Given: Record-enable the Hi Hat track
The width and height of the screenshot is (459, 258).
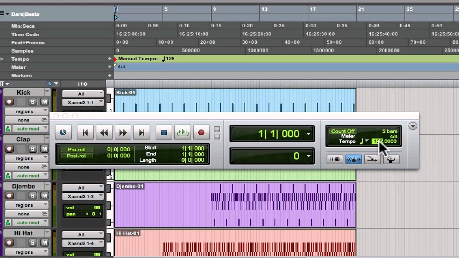Looking at the screenshot, I should tap(9, 243).
